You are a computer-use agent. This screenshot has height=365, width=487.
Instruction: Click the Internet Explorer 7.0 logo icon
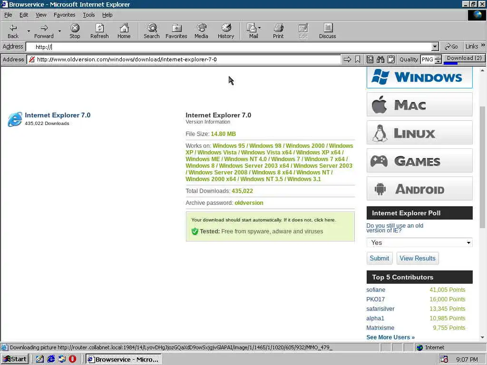(x=15, y=119)
